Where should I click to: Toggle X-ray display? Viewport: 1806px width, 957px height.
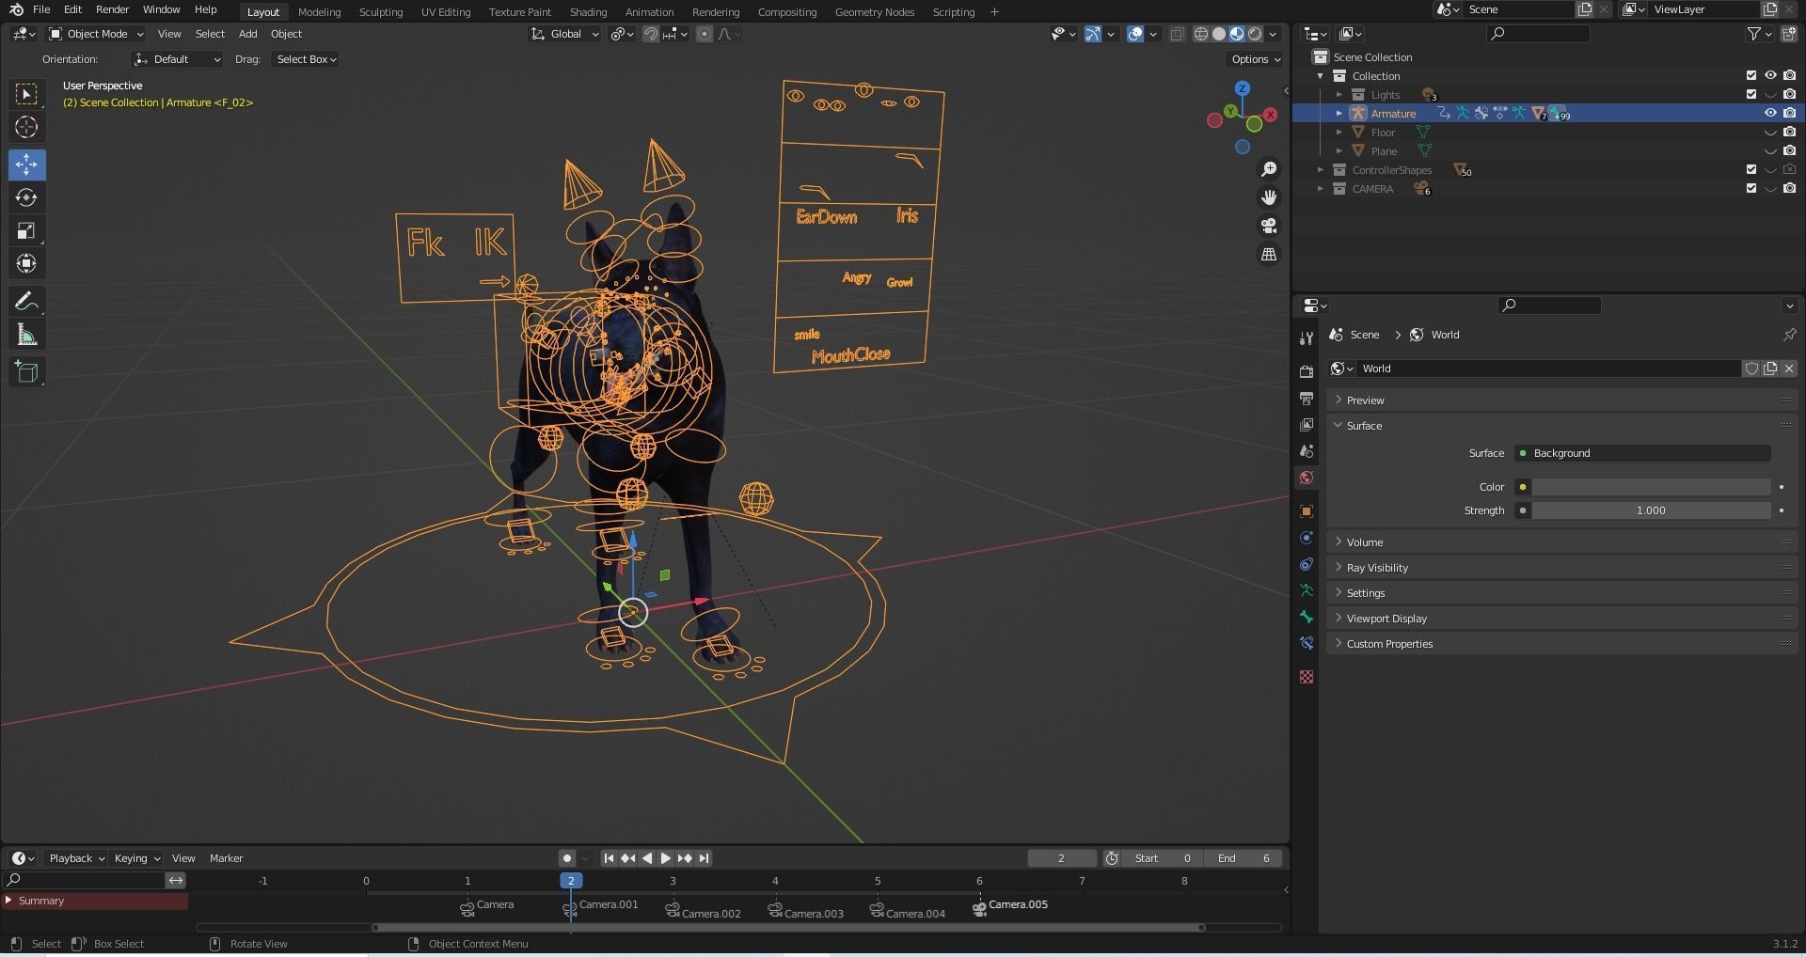click(x=1177, y=34)
